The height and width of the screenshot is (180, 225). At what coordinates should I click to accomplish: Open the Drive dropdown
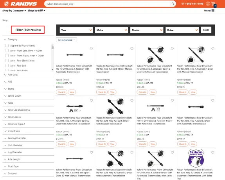(x=182, y=30)
